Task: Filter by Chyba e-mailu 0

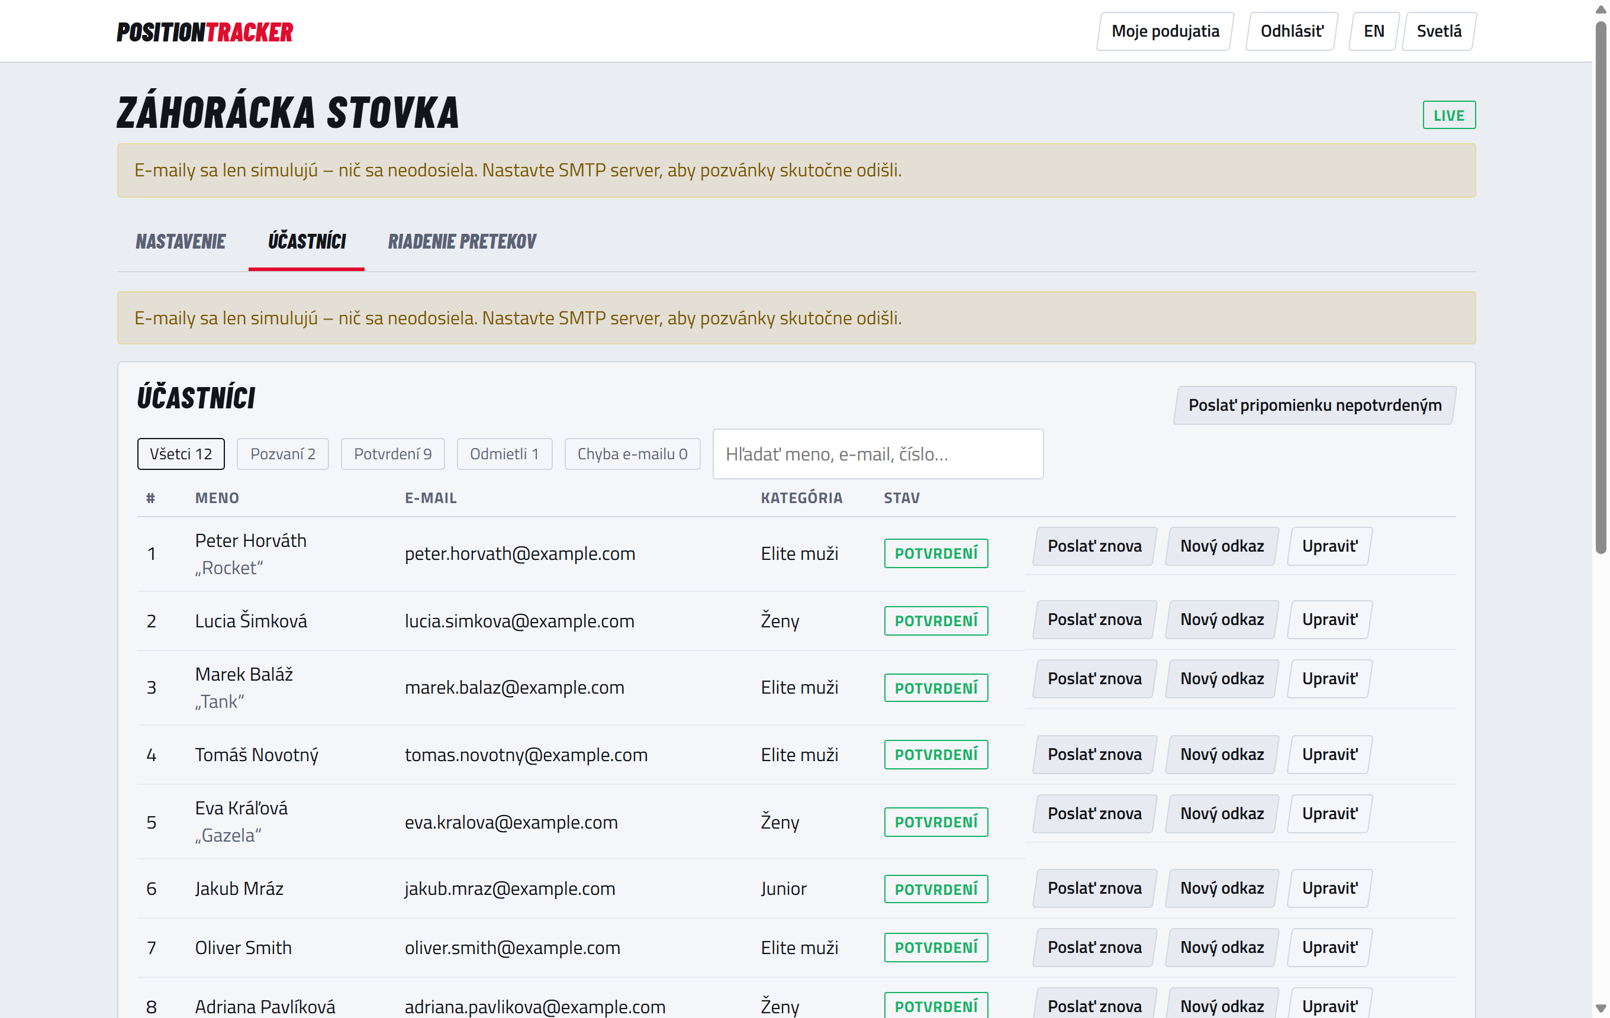Action: [x=632, y=454]
